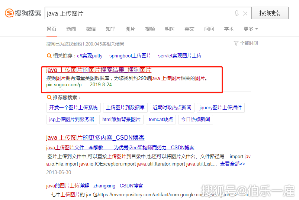Switch to the 新闻 tab
Screen dimensions: 299x200
pyautogui.click(x=71, y=29)
